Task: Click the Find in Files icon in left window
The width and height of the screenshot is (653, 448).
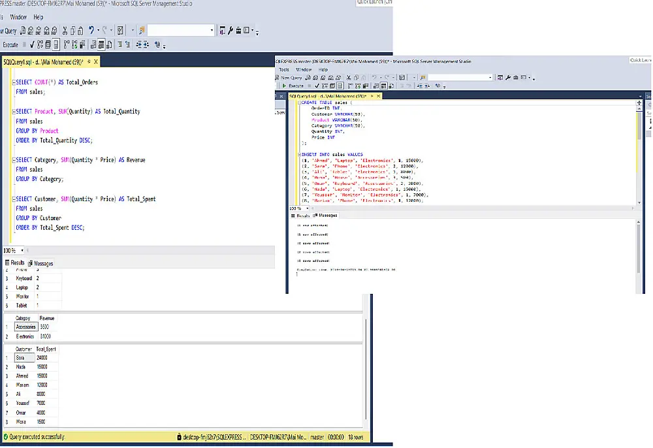Action: pyautogui.click(x=142, y=31)
